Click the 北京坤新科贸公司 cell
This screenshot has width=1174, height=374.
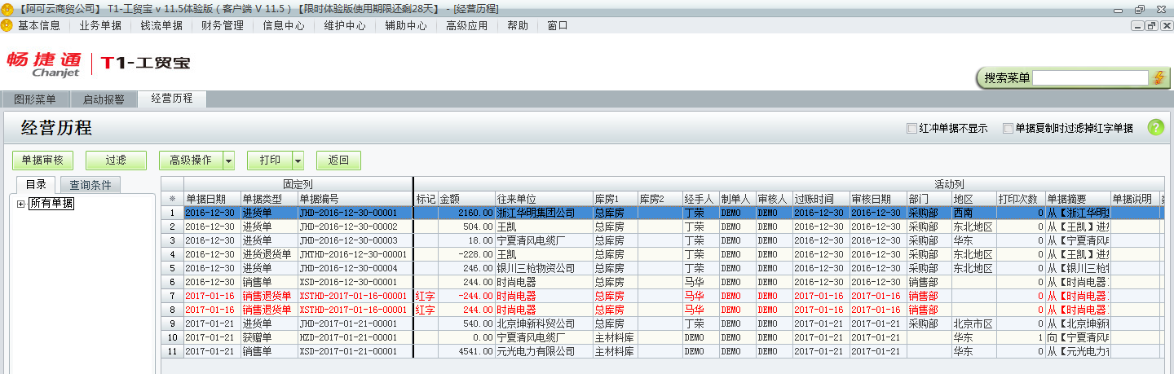tap(544, 323)
